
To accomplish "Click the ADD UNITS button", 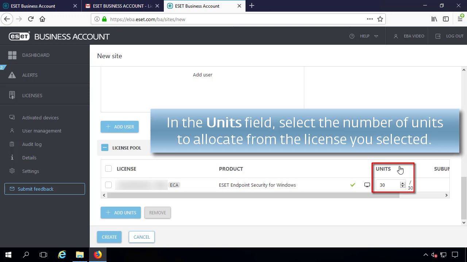I will pyautogui.click(x=121, y=213).
